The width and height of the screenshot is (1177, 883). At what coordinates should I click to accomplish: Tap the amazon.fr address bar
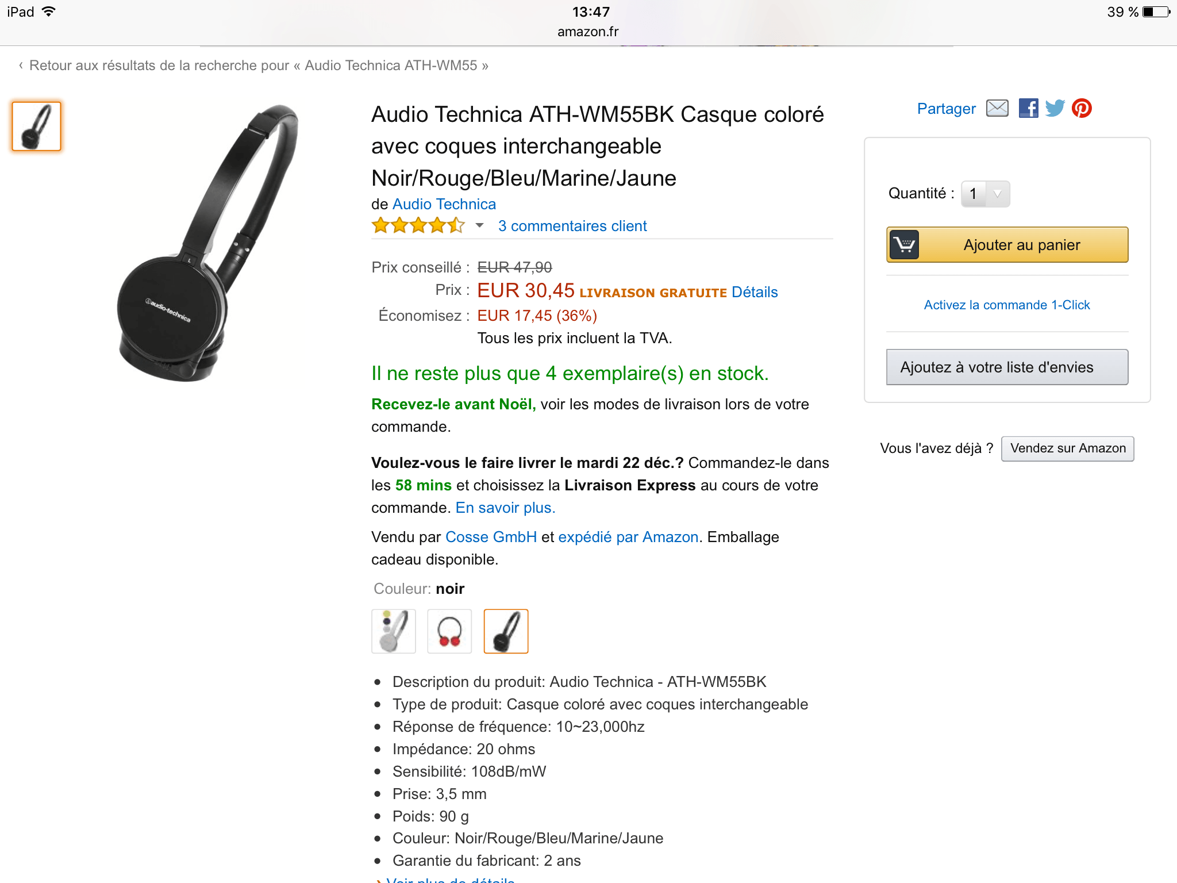pyautogui.click(x=587, y=32)
